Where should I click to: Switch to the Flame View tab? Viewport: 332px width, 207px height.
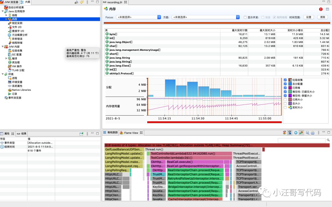pyautogui.click(x=131, y=133)
